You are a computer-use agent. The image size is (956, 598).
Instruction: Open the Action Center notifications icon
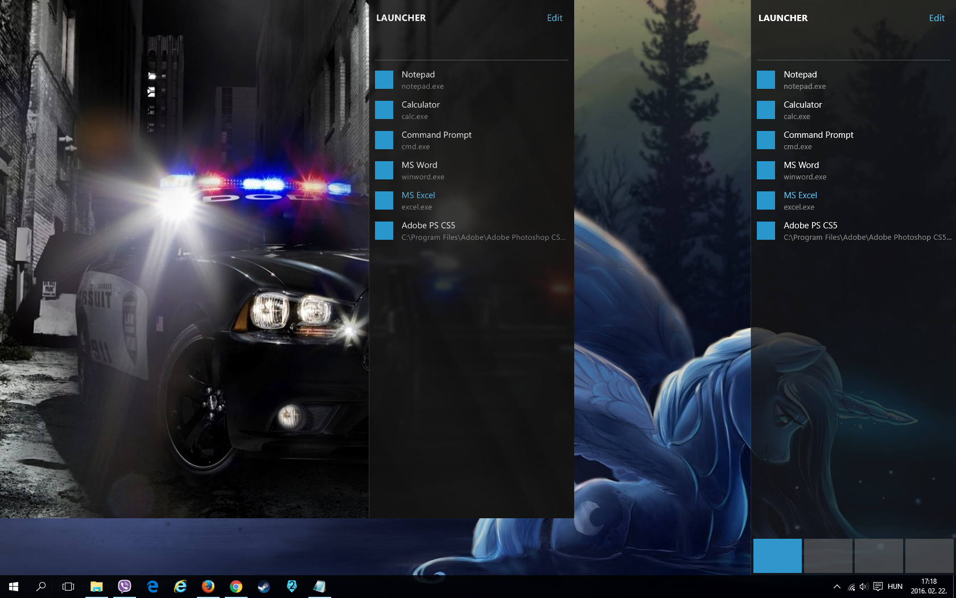(878, 587)
